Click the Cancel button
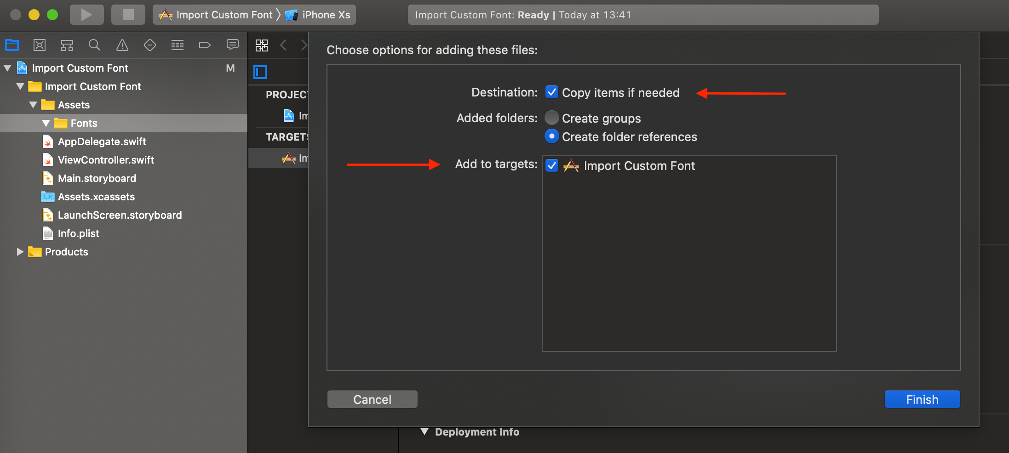 coord(373,399)
